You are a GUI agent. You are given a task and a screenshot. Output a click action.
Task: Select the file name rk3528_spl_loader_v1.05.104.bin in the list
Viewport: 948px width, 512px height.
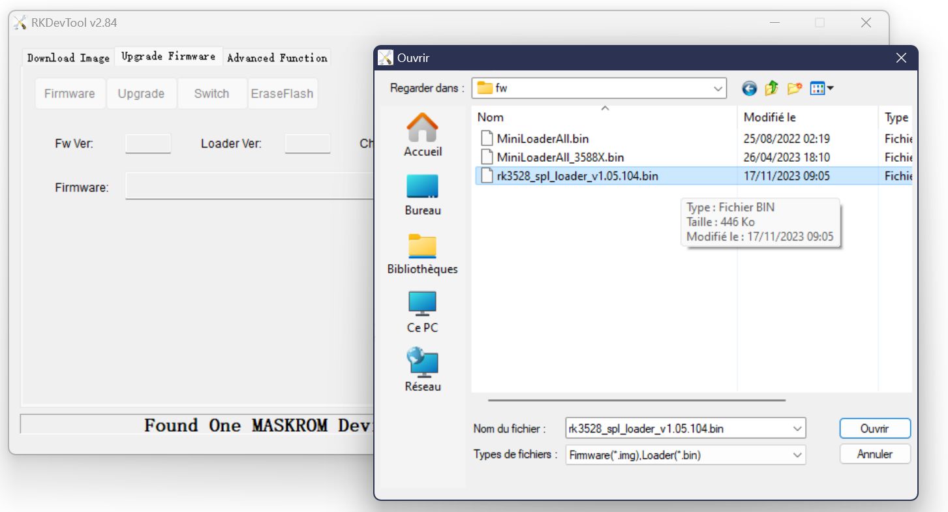coord(577,176)
